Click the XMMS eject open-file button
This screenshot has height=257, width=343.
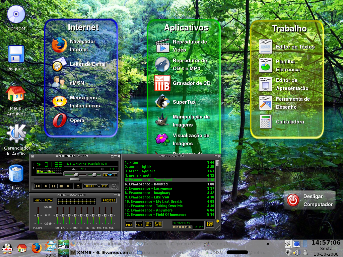tap(78, 186)
